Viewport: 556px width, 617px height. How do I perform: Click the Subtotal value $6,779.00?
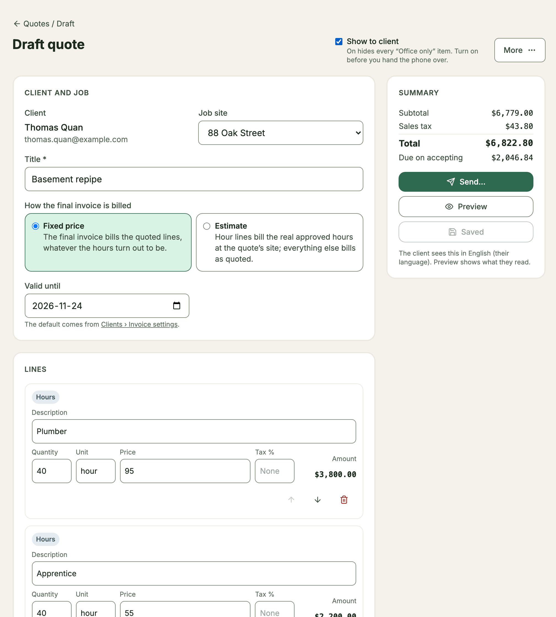512,113
